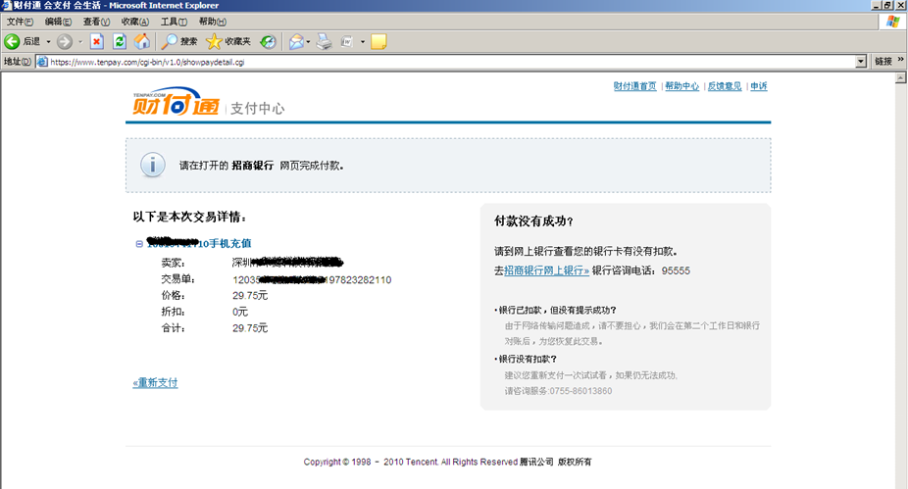Print the page using printer icon
This screenshot has width=908, height=489.
click(324, 41)
